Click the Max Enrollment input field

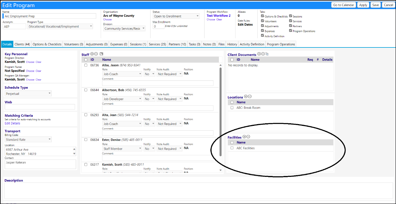tap(158, 26)
